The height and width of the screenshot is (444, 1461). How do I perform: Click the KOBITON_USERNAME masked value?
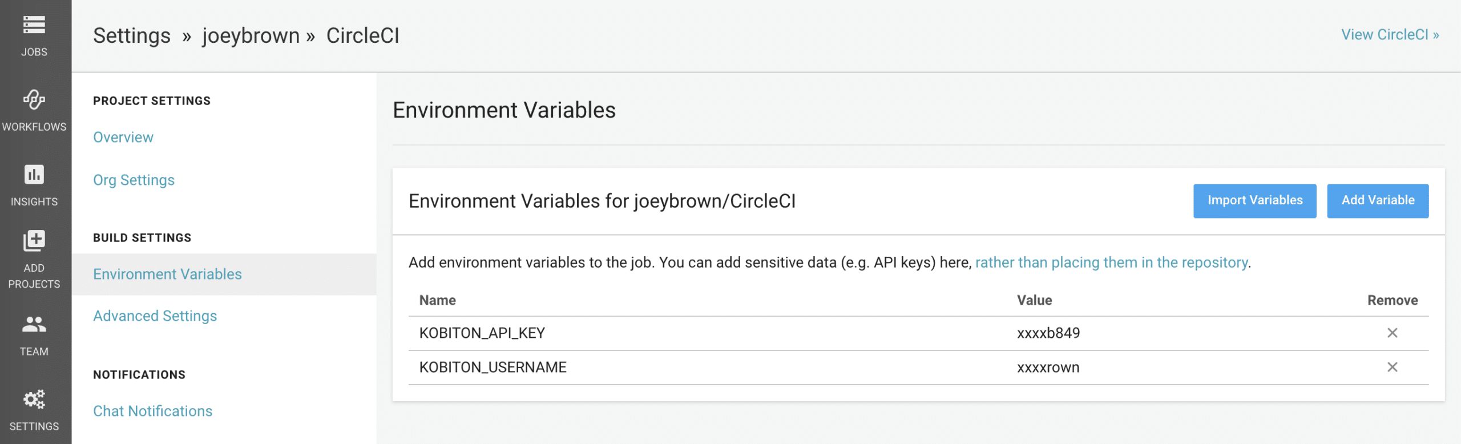1048,368
